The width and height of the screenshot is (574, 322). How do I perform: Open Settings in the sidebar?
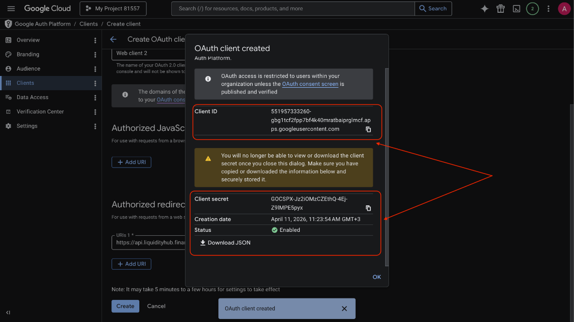[26, 125]
